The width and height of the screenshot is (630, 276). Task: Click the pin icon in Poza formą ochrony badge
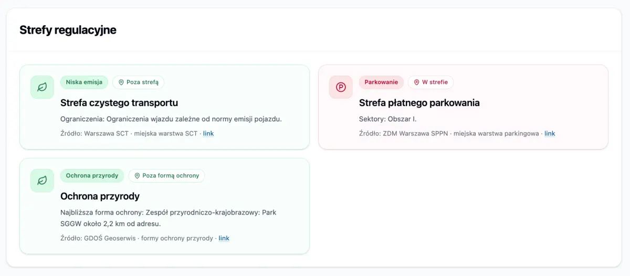[137, 176]
